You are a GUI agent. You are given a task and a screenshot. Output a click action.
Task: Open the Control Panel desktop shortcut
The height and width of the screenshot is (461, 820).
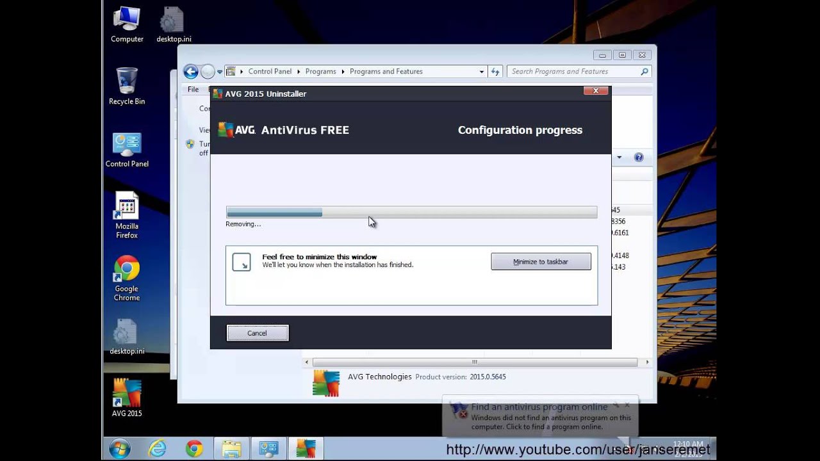(127, 150)
